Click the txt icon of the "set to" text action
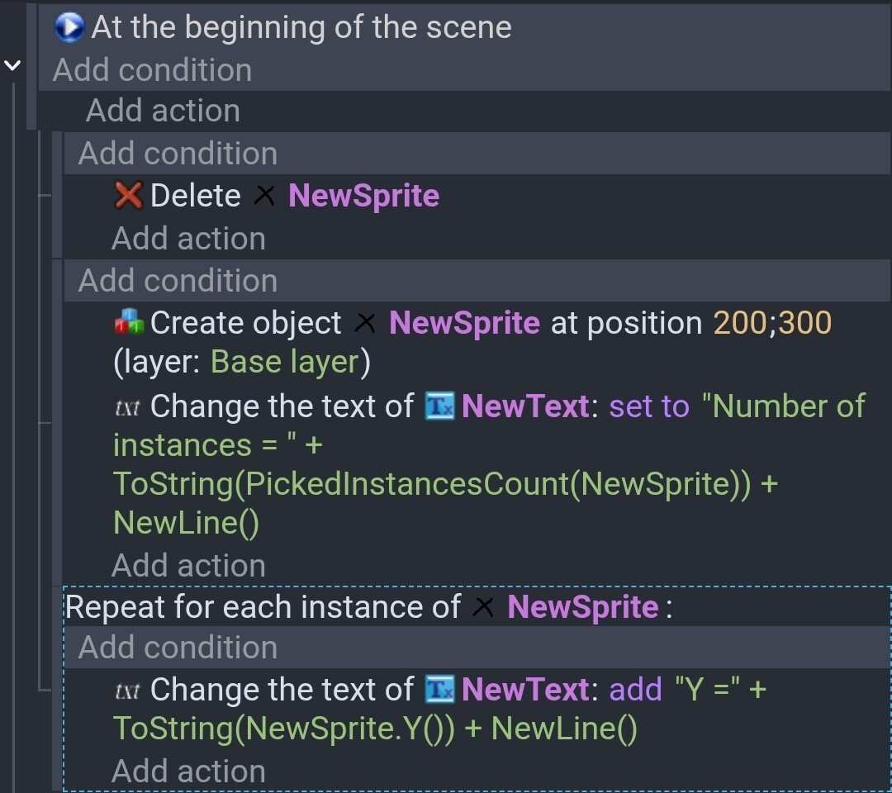Viewport: 892px width, 793px height. pos(127,406)
